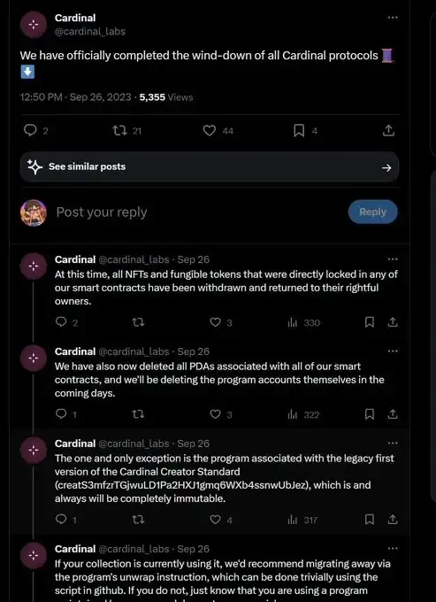Repost the reply about Cardinal Creator Standard
The image size is (436, 602).
tap(138, 520)
